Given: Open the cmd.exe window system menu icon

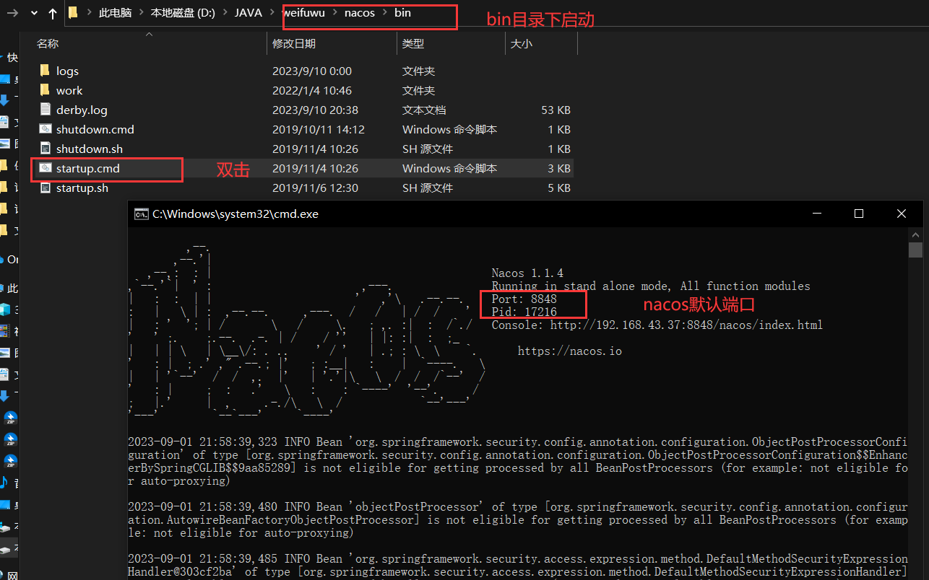Looking at the screenshot, I should pos(141,214).
